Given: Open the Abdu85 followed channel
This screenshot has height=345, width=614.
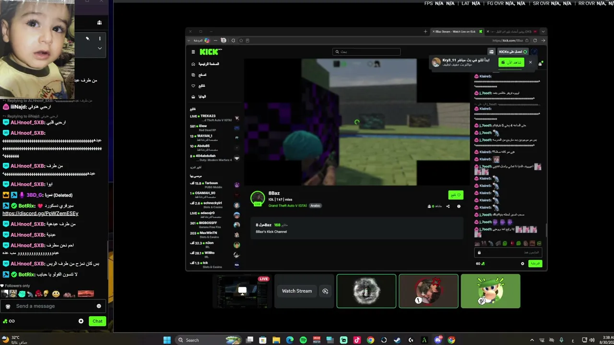Looking at the screenshot, I should pos(214,147).
